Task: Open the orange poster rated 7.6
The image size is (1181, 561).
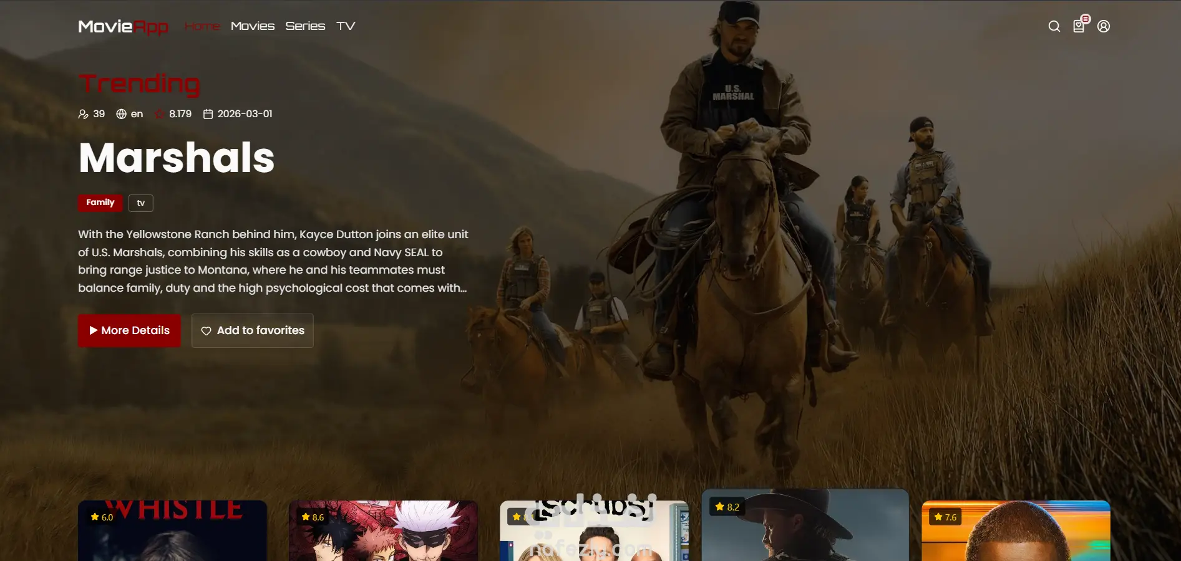Action: tap(1016, 530)
